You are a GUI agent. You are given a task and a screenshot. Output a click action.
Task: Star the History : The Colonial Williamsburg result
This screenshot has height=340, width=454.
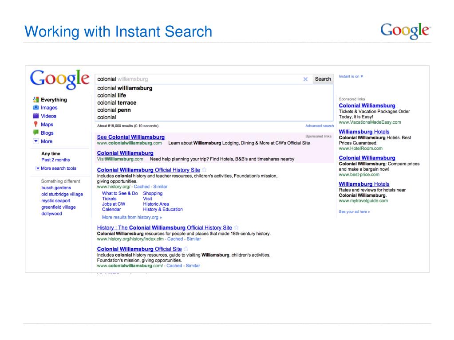(x=236, y=227)
